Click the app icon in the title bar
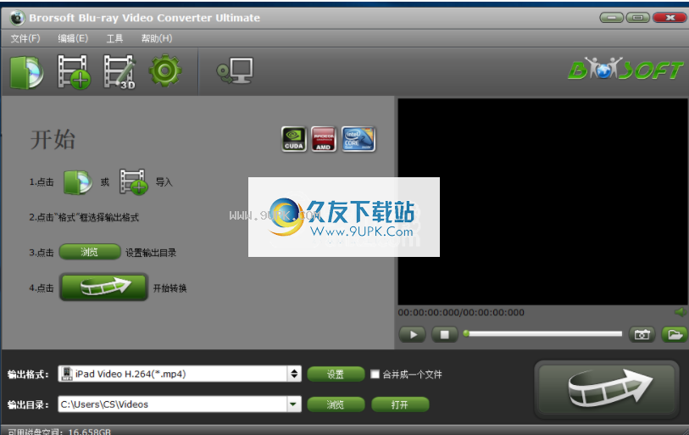 (17, 18)
